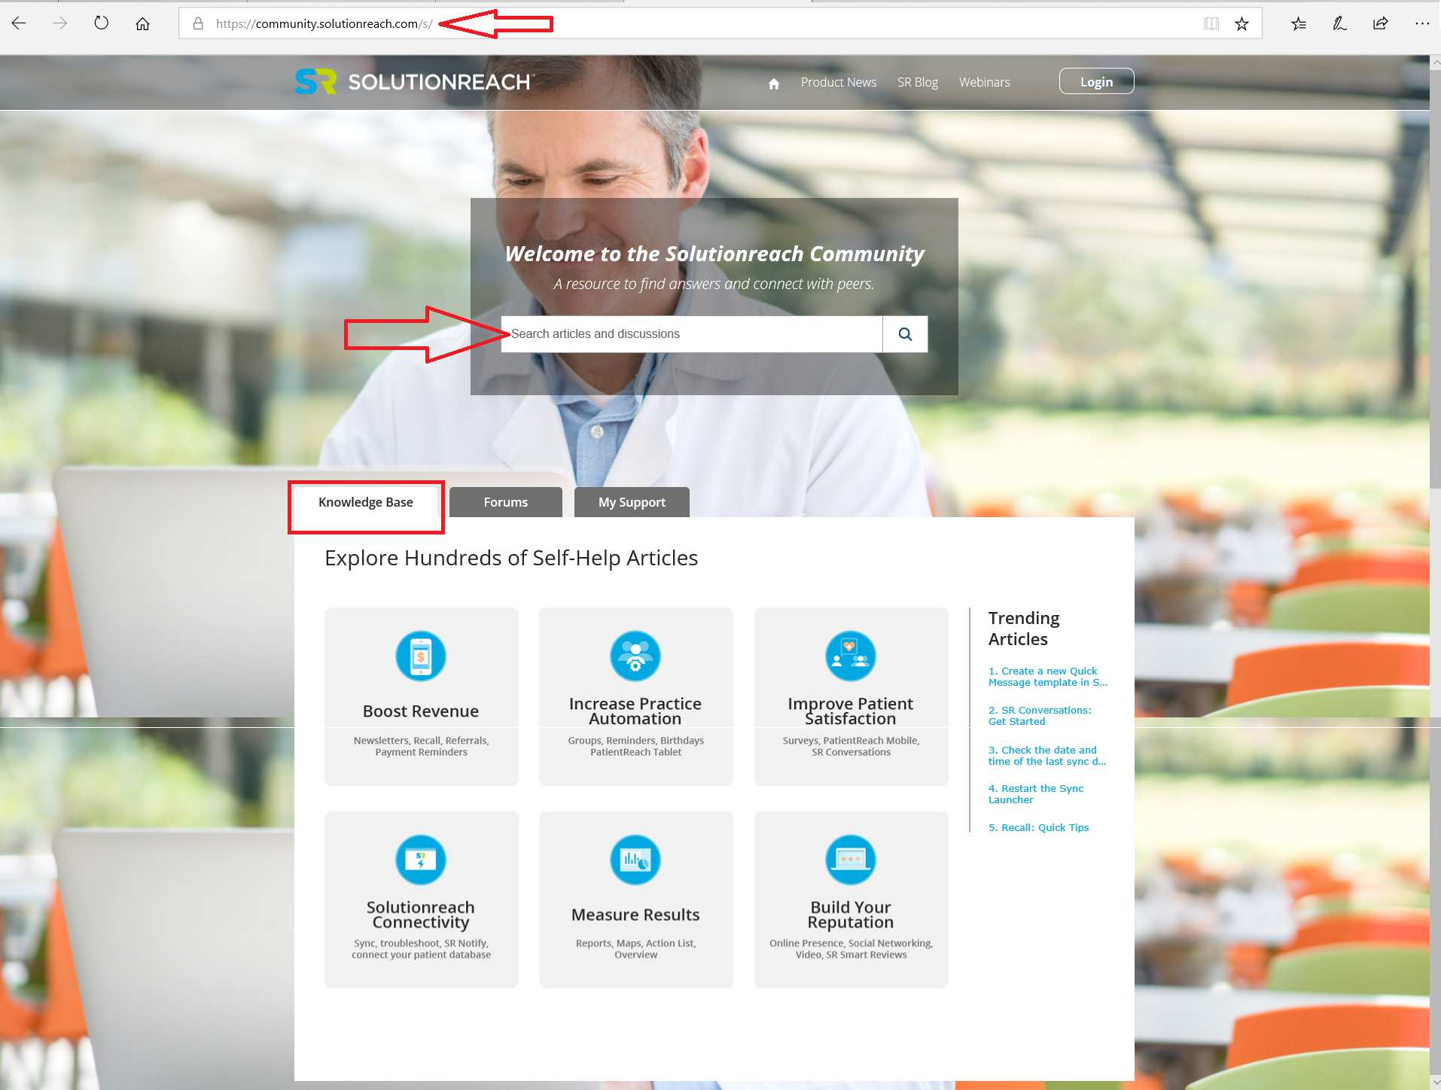Click the Solutionreach SR logo
This screenshot has height=1090, width=1441.
tap(315, 81)
